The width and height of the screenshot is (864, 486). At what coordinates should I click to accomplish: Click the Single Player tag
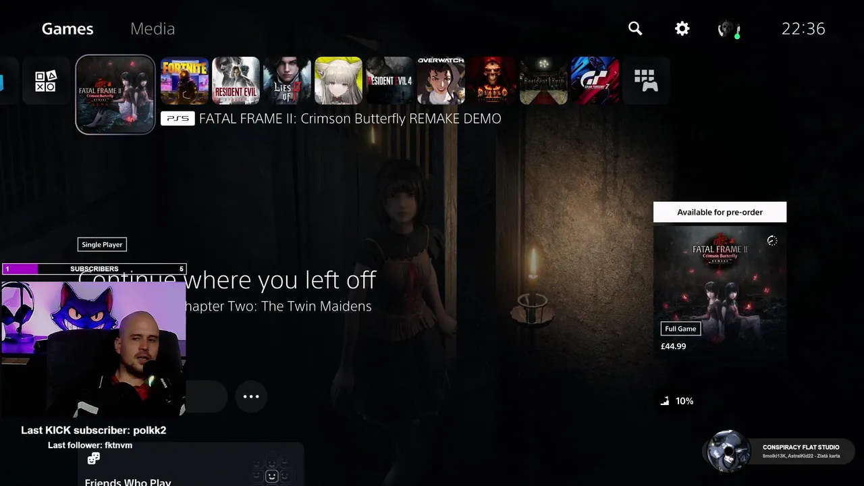pos(102,244)
